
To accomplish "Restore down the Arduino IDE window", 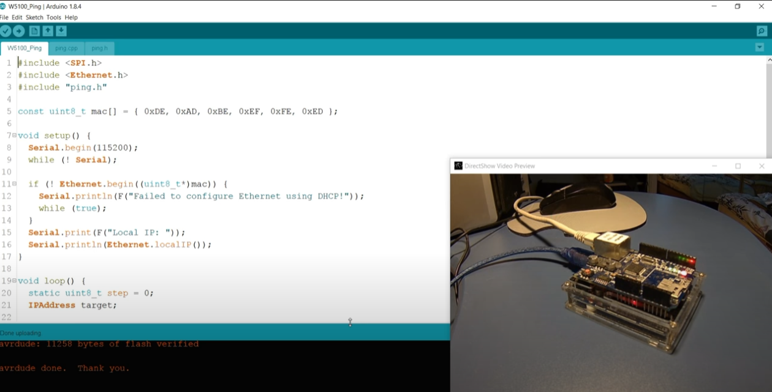I will pos(738,6).
